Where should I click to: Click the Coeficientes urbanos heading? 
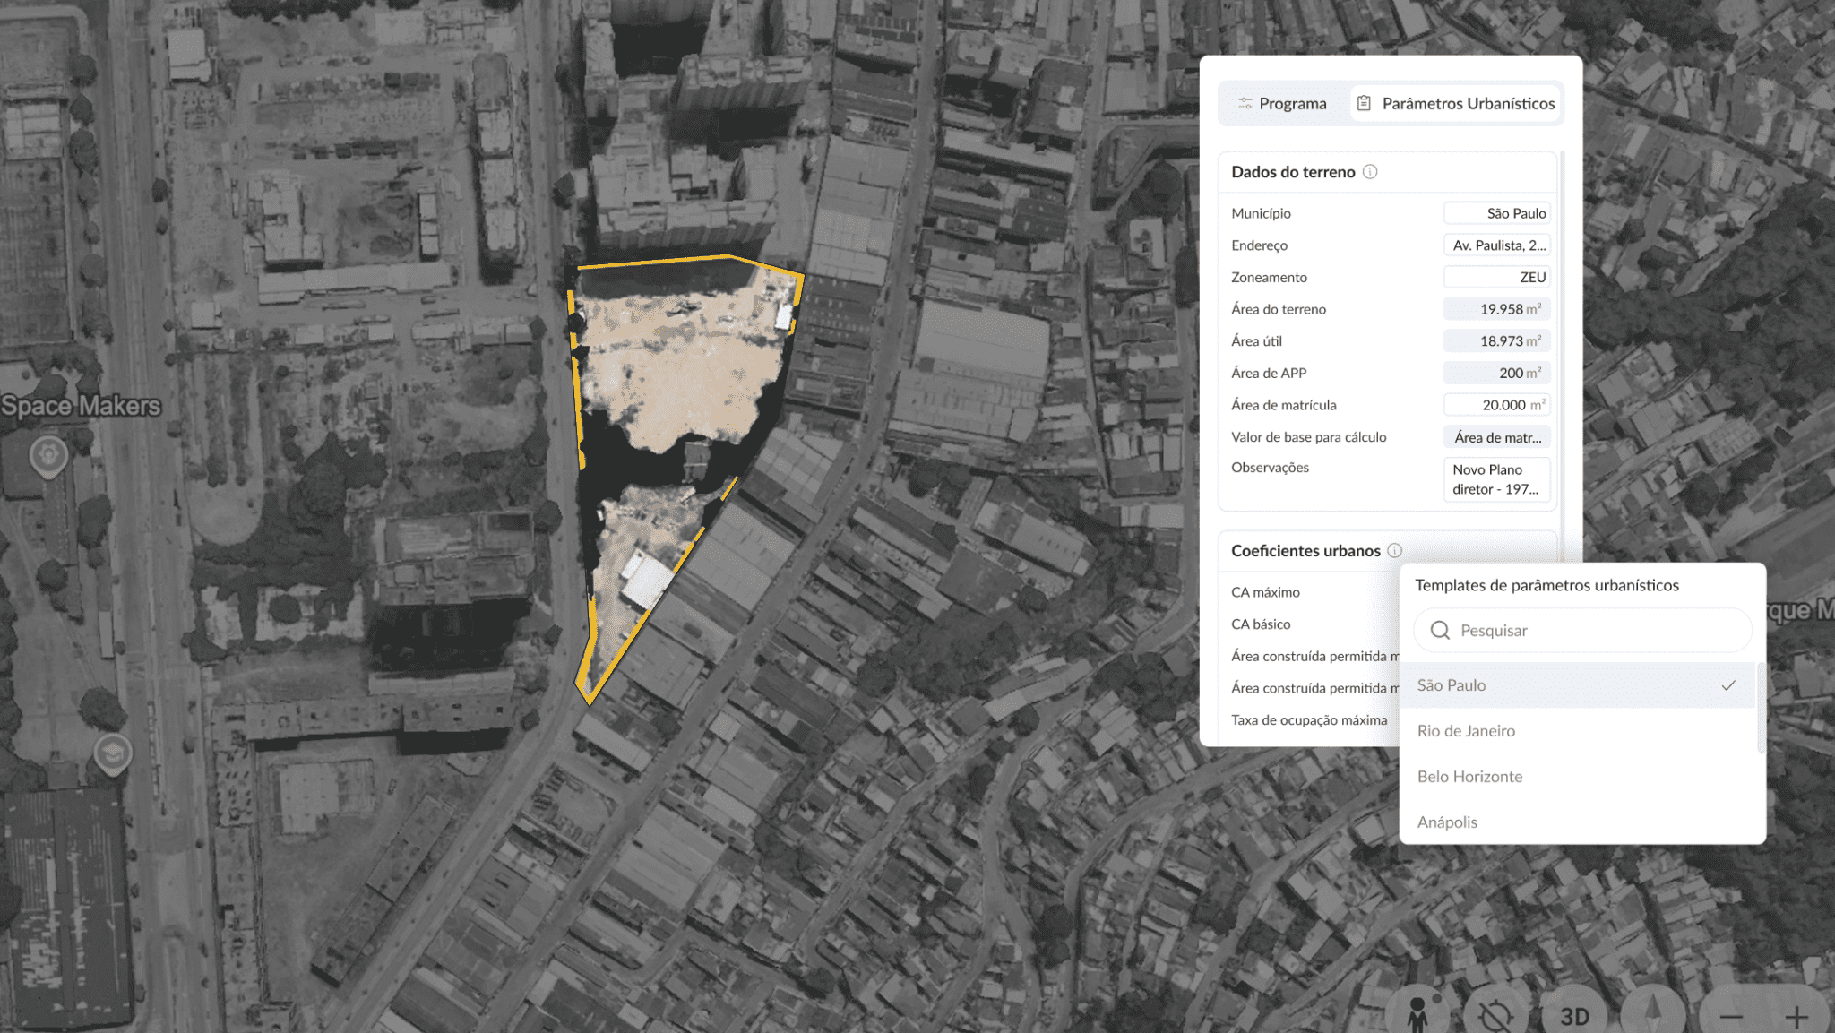(x=1305, y=551)
